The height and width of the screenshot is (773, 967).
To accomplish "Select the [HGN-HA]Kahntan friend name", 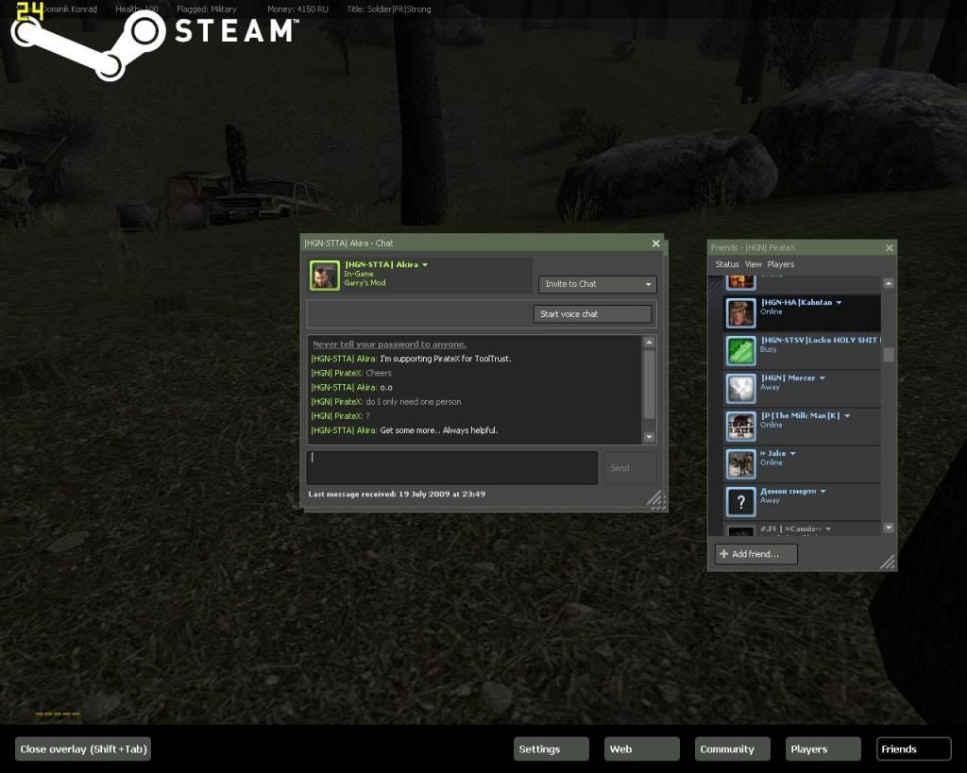I will pos(796,303).
